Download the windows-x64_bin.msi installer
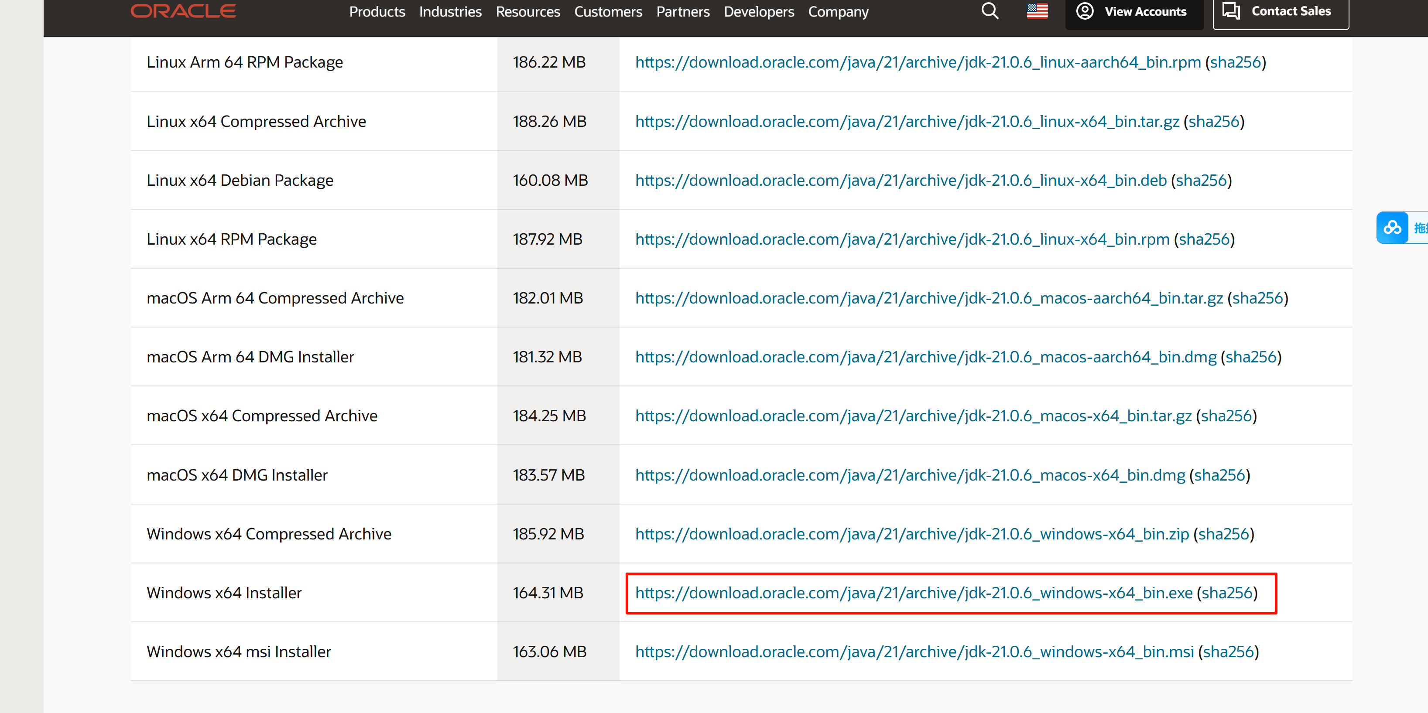Viewport: 1428px width, 713px height. [914, 652]
